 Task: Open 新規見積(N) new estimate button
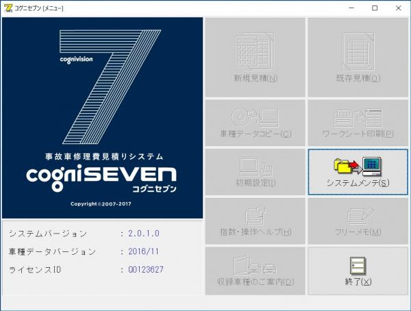255,58
